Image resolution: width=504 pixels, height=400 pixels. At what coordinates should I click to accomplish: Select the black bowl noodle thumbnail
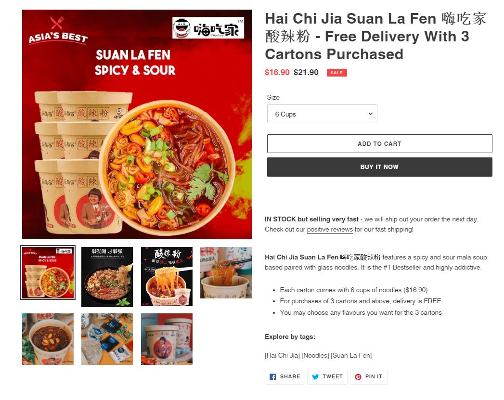(107, 277)
